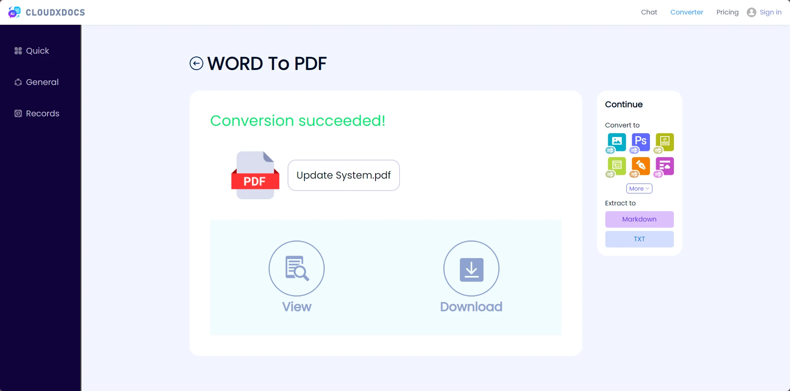Open the Quick sidebar section
Image resolution: width=790 pixels, height=391 pixels.
click(32, 51)
